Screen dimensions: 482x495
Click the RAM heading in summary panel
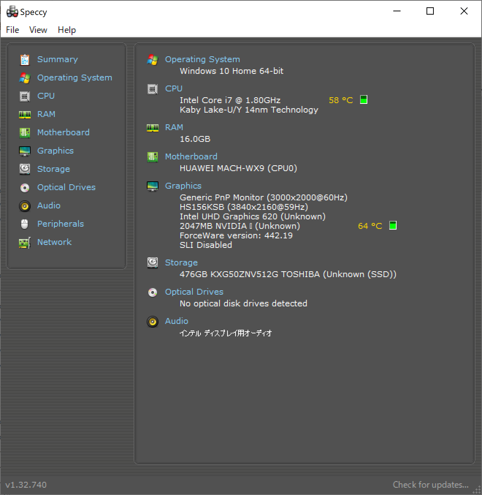174,127
